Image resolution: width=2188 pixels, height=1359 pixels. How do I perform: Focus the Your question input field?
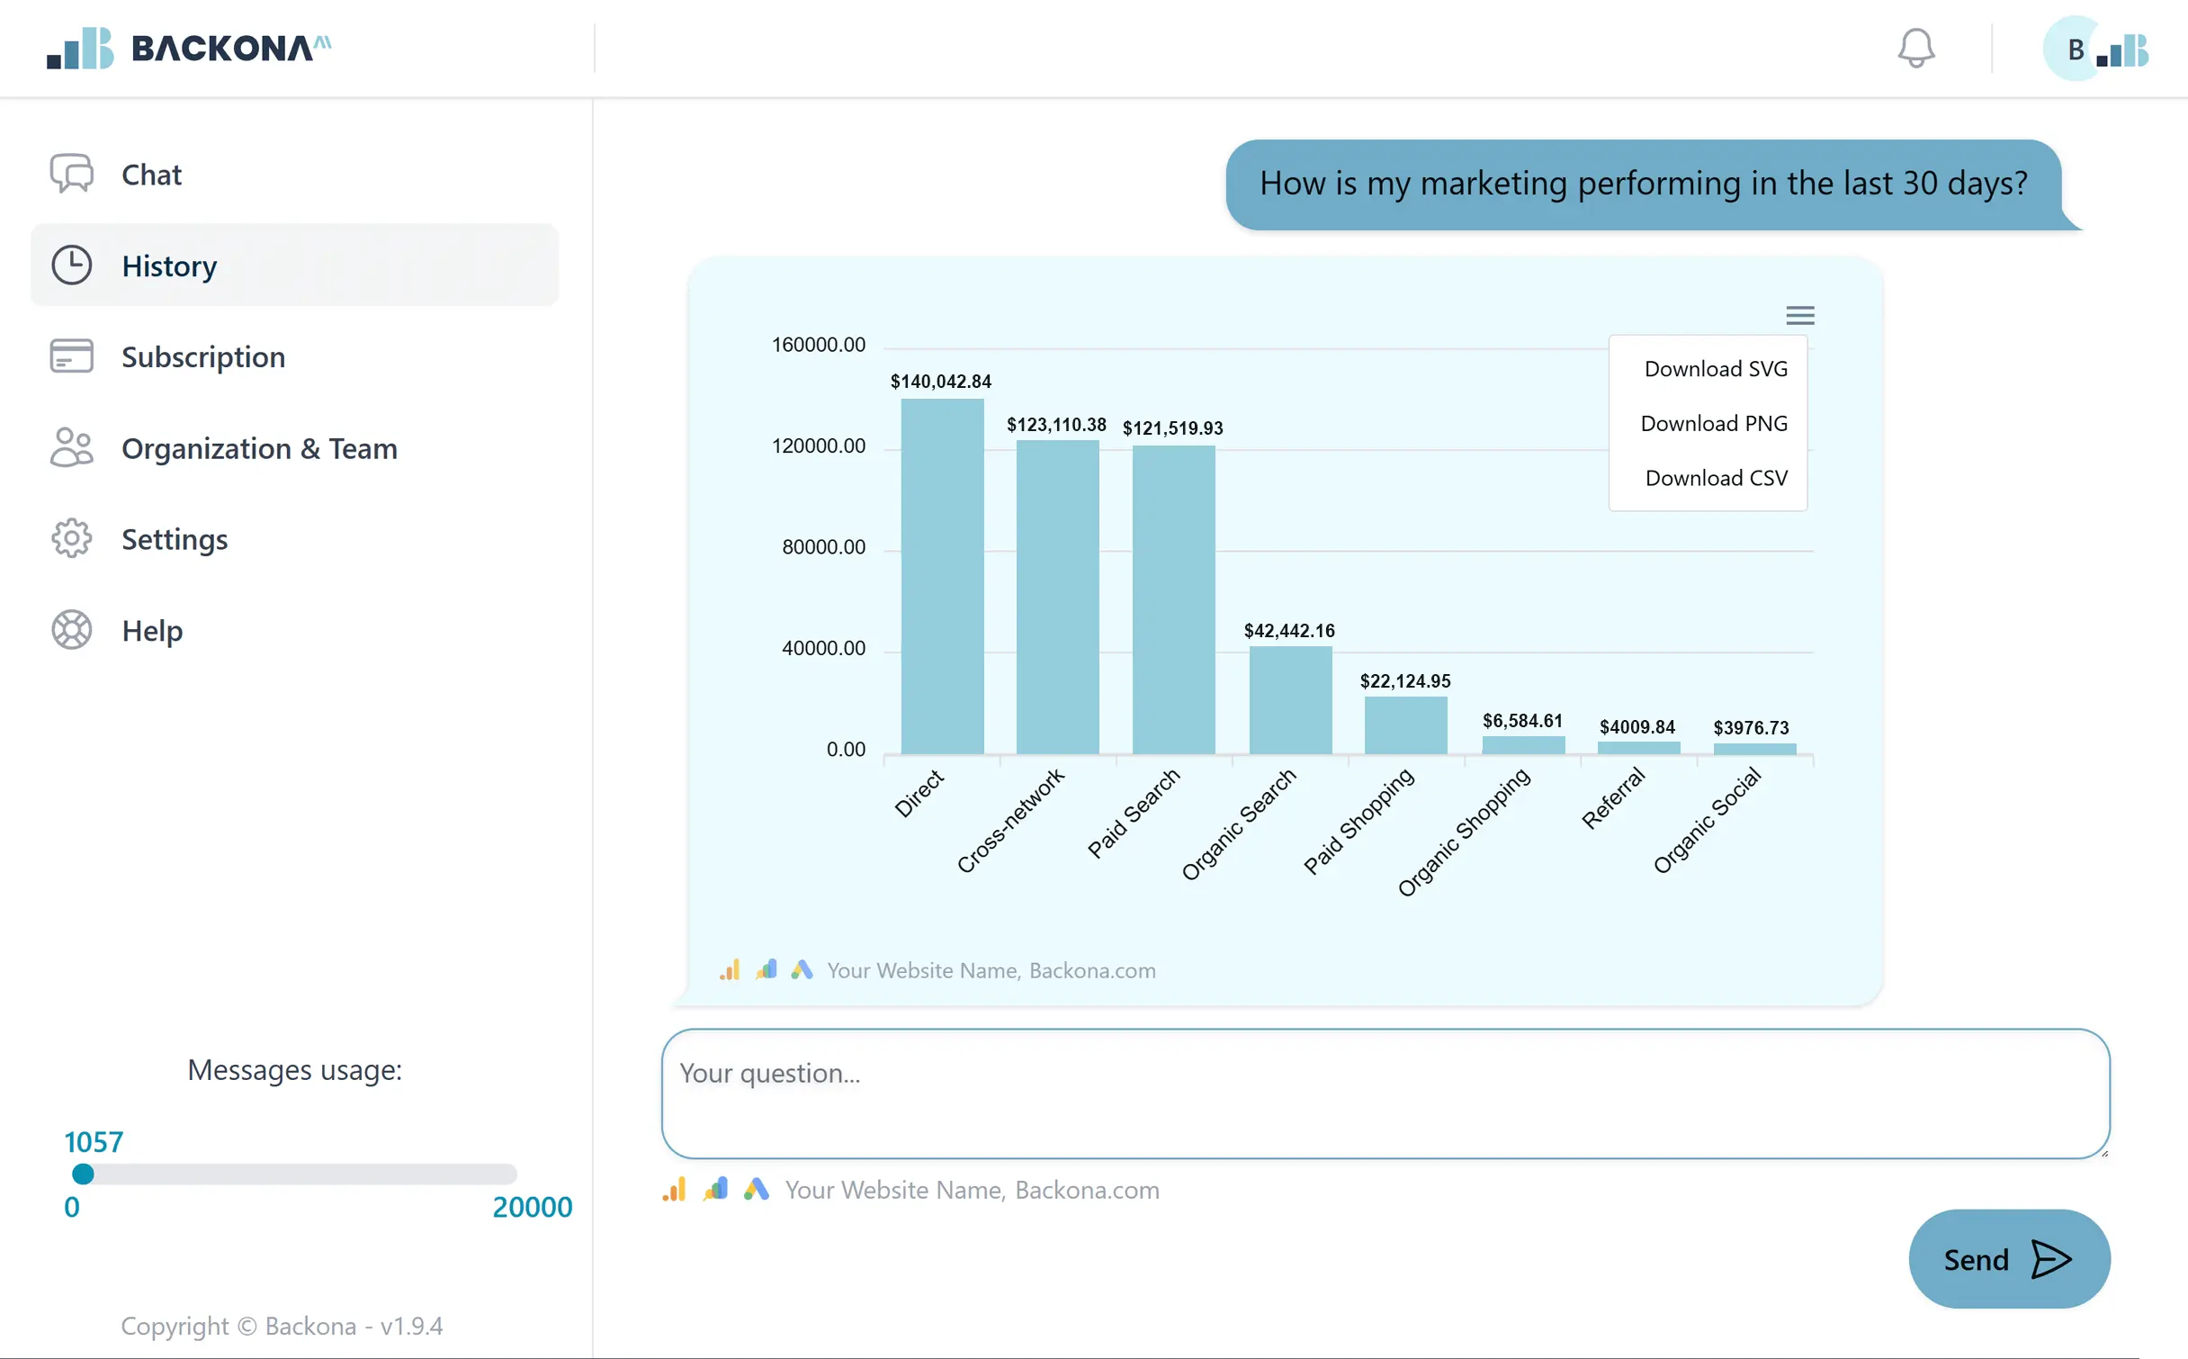click(1385, 1093)
